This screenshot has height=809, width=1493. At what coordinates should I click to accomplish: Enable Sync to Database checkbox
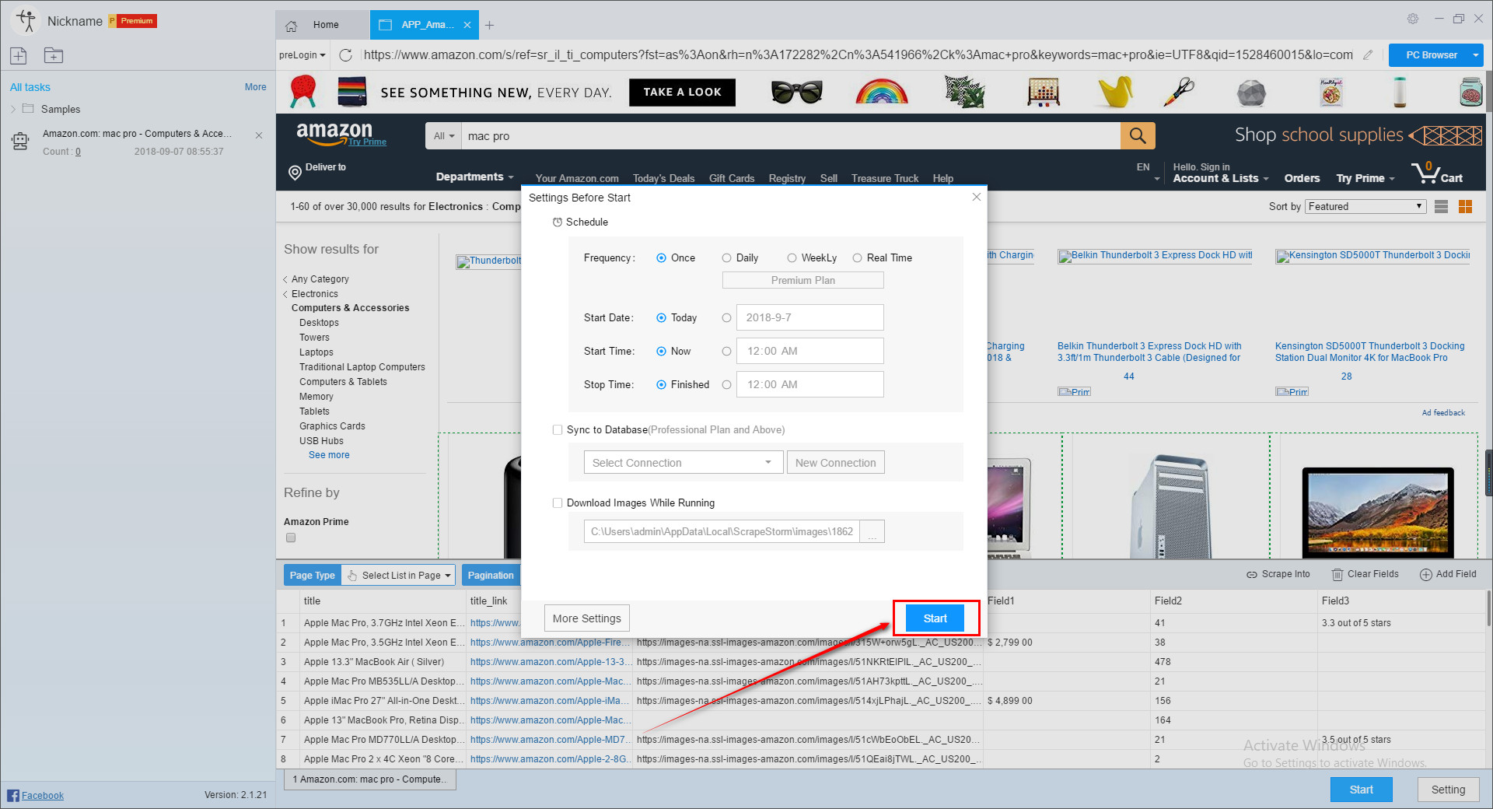558,430
